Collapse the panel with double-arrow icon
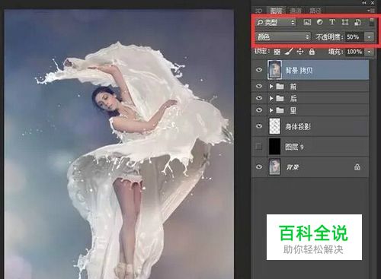Image resolution: width=381 pixels, height=279 pixels. (x=364, y=3)
